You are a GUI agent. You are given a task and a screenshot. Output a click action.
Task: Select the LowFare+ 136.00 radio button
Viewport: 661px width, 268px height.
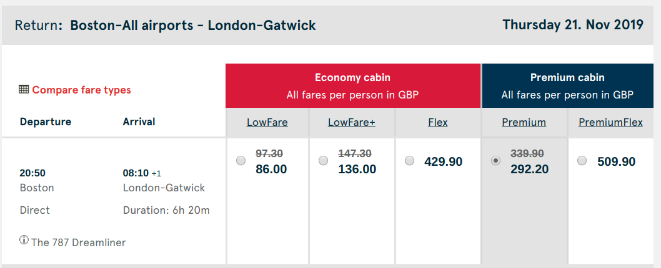click(323, 161)
